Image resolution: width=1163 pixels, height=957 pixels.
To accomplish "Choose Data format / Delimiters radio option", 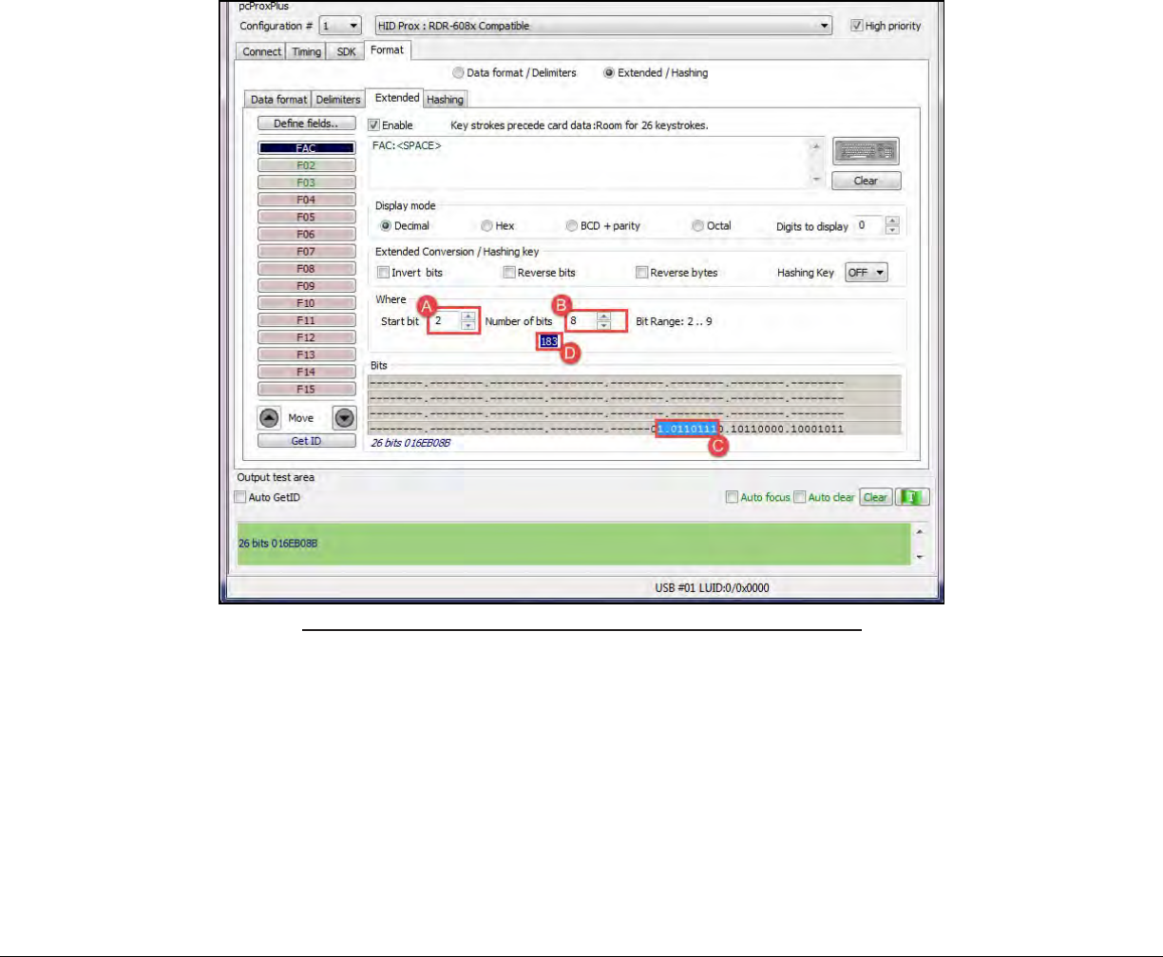I will (x=458, y=72).
